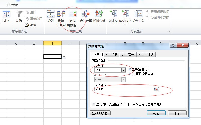Switch to the 输入法模式 tab

[x=146, y=55]
